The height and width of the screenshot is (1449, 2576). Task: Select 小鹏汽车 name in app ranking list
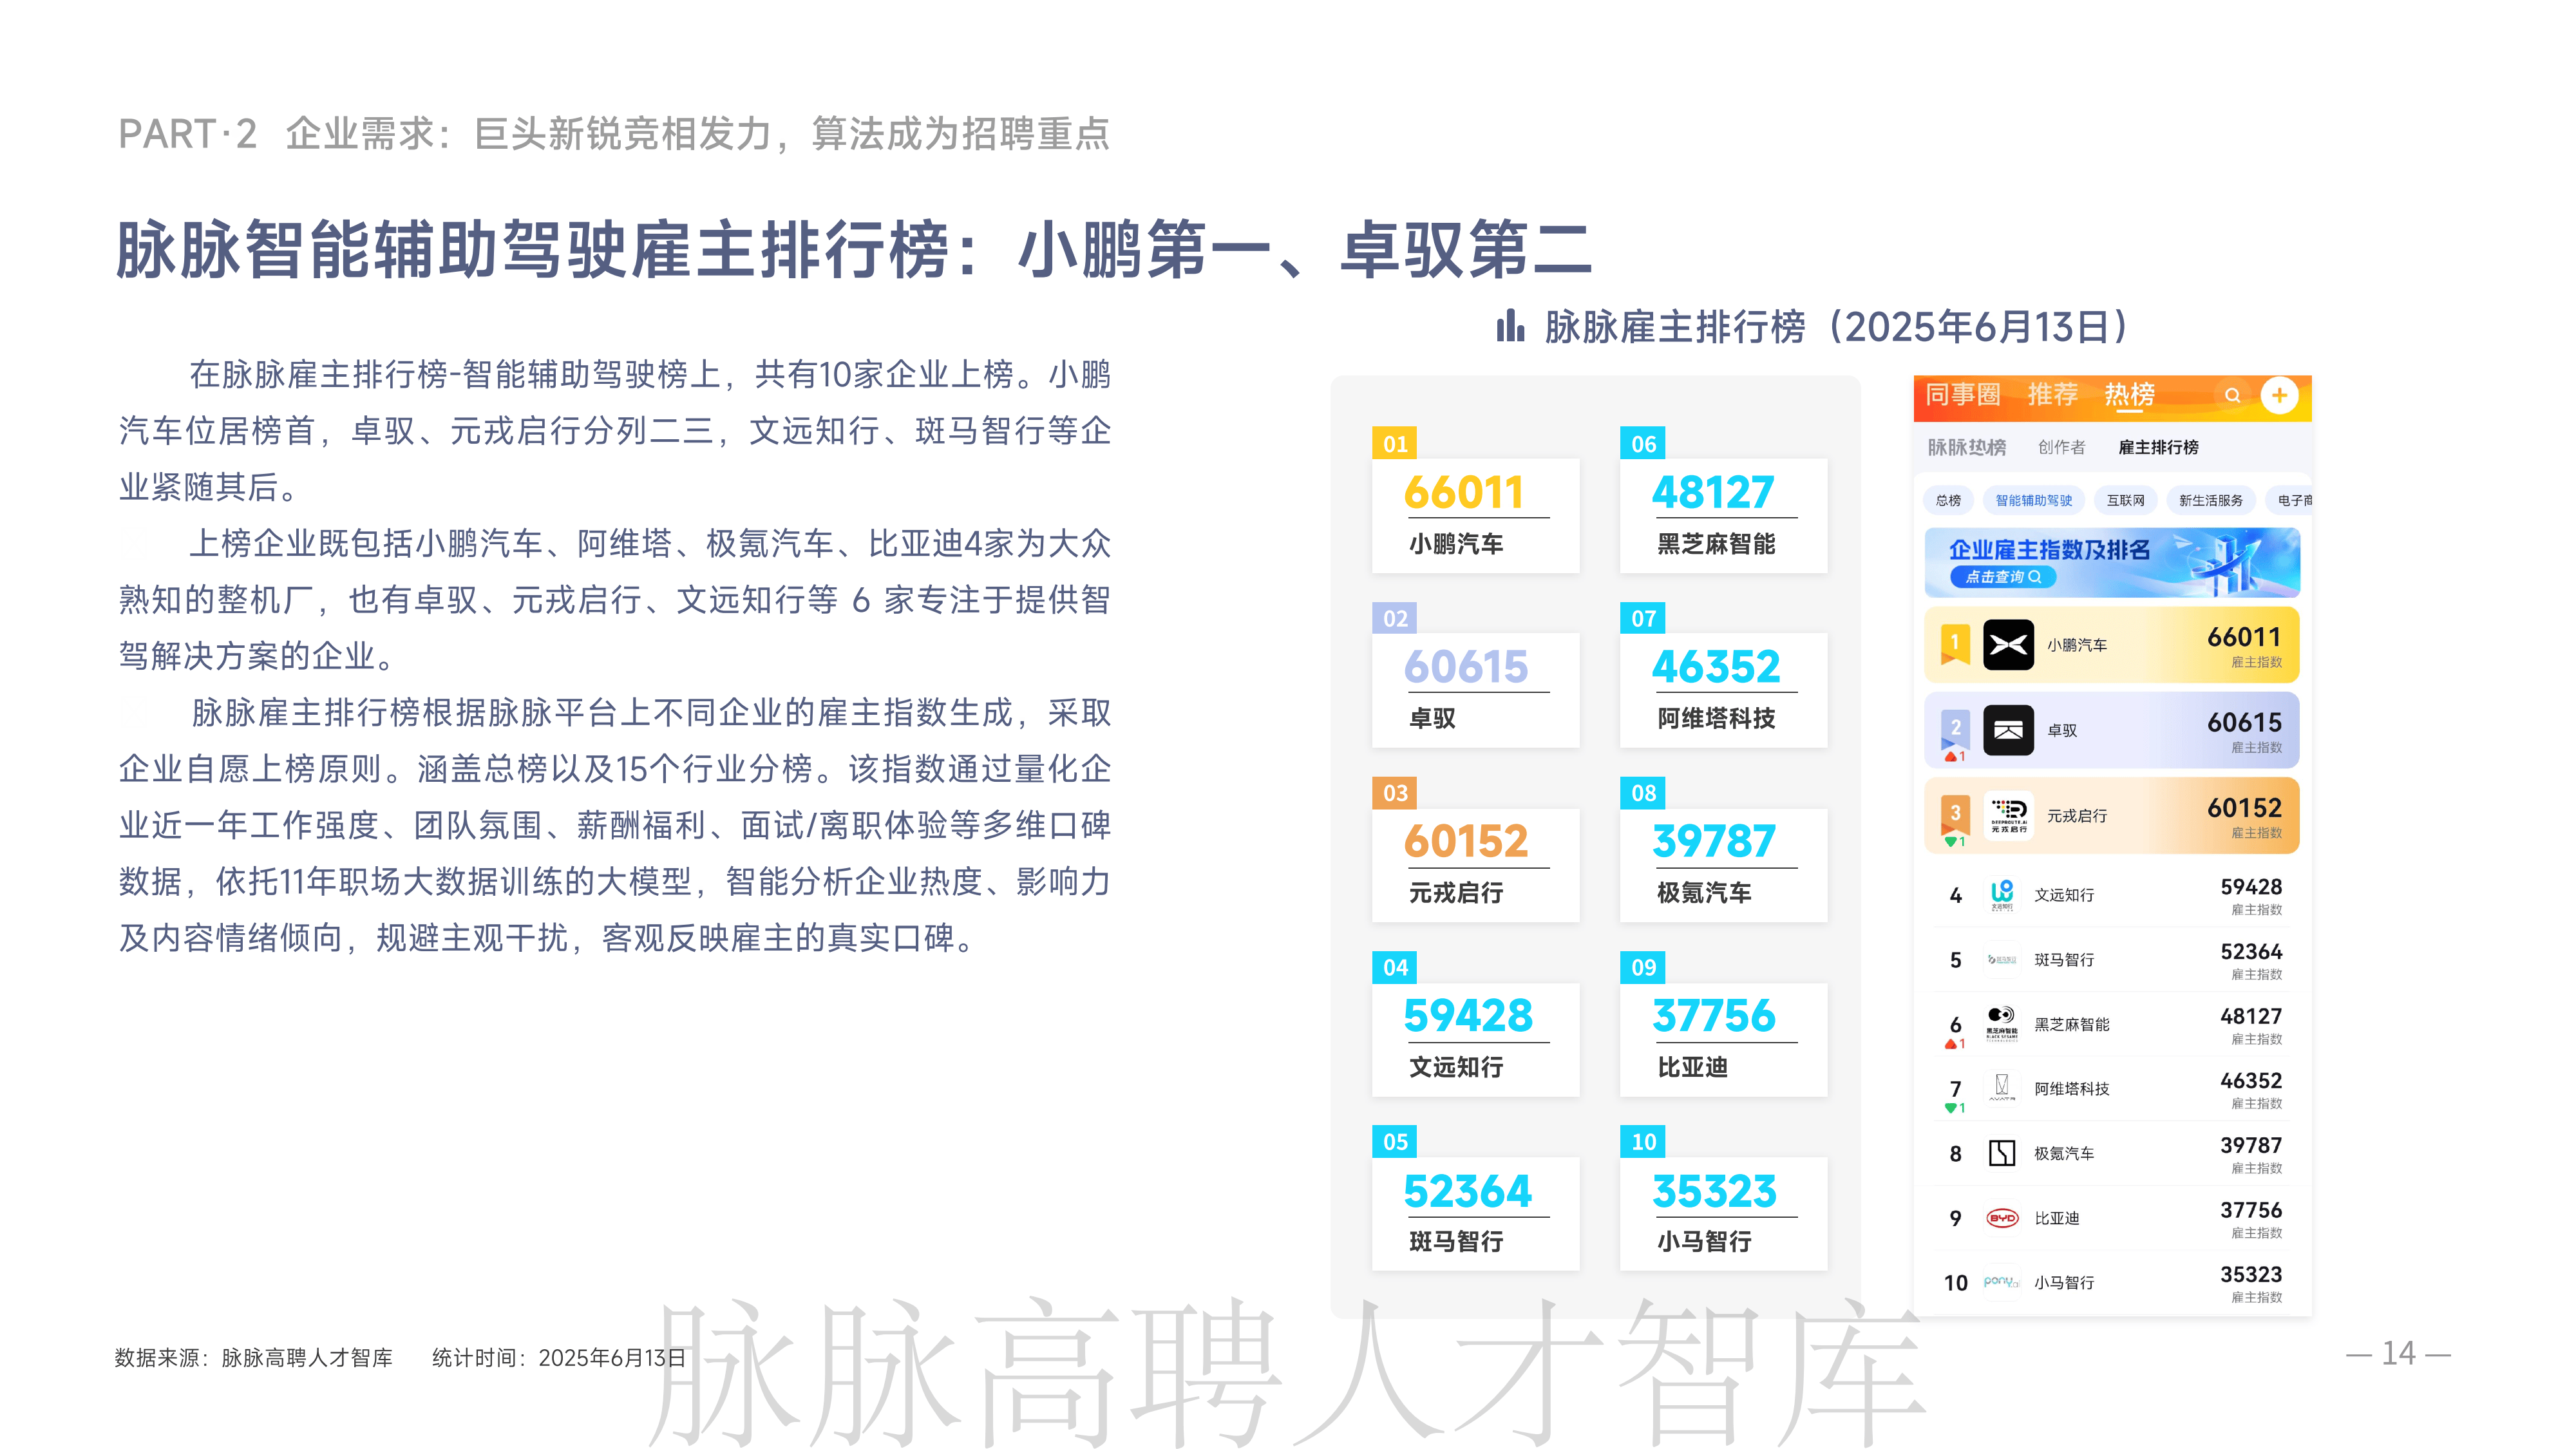point(2076,645)
